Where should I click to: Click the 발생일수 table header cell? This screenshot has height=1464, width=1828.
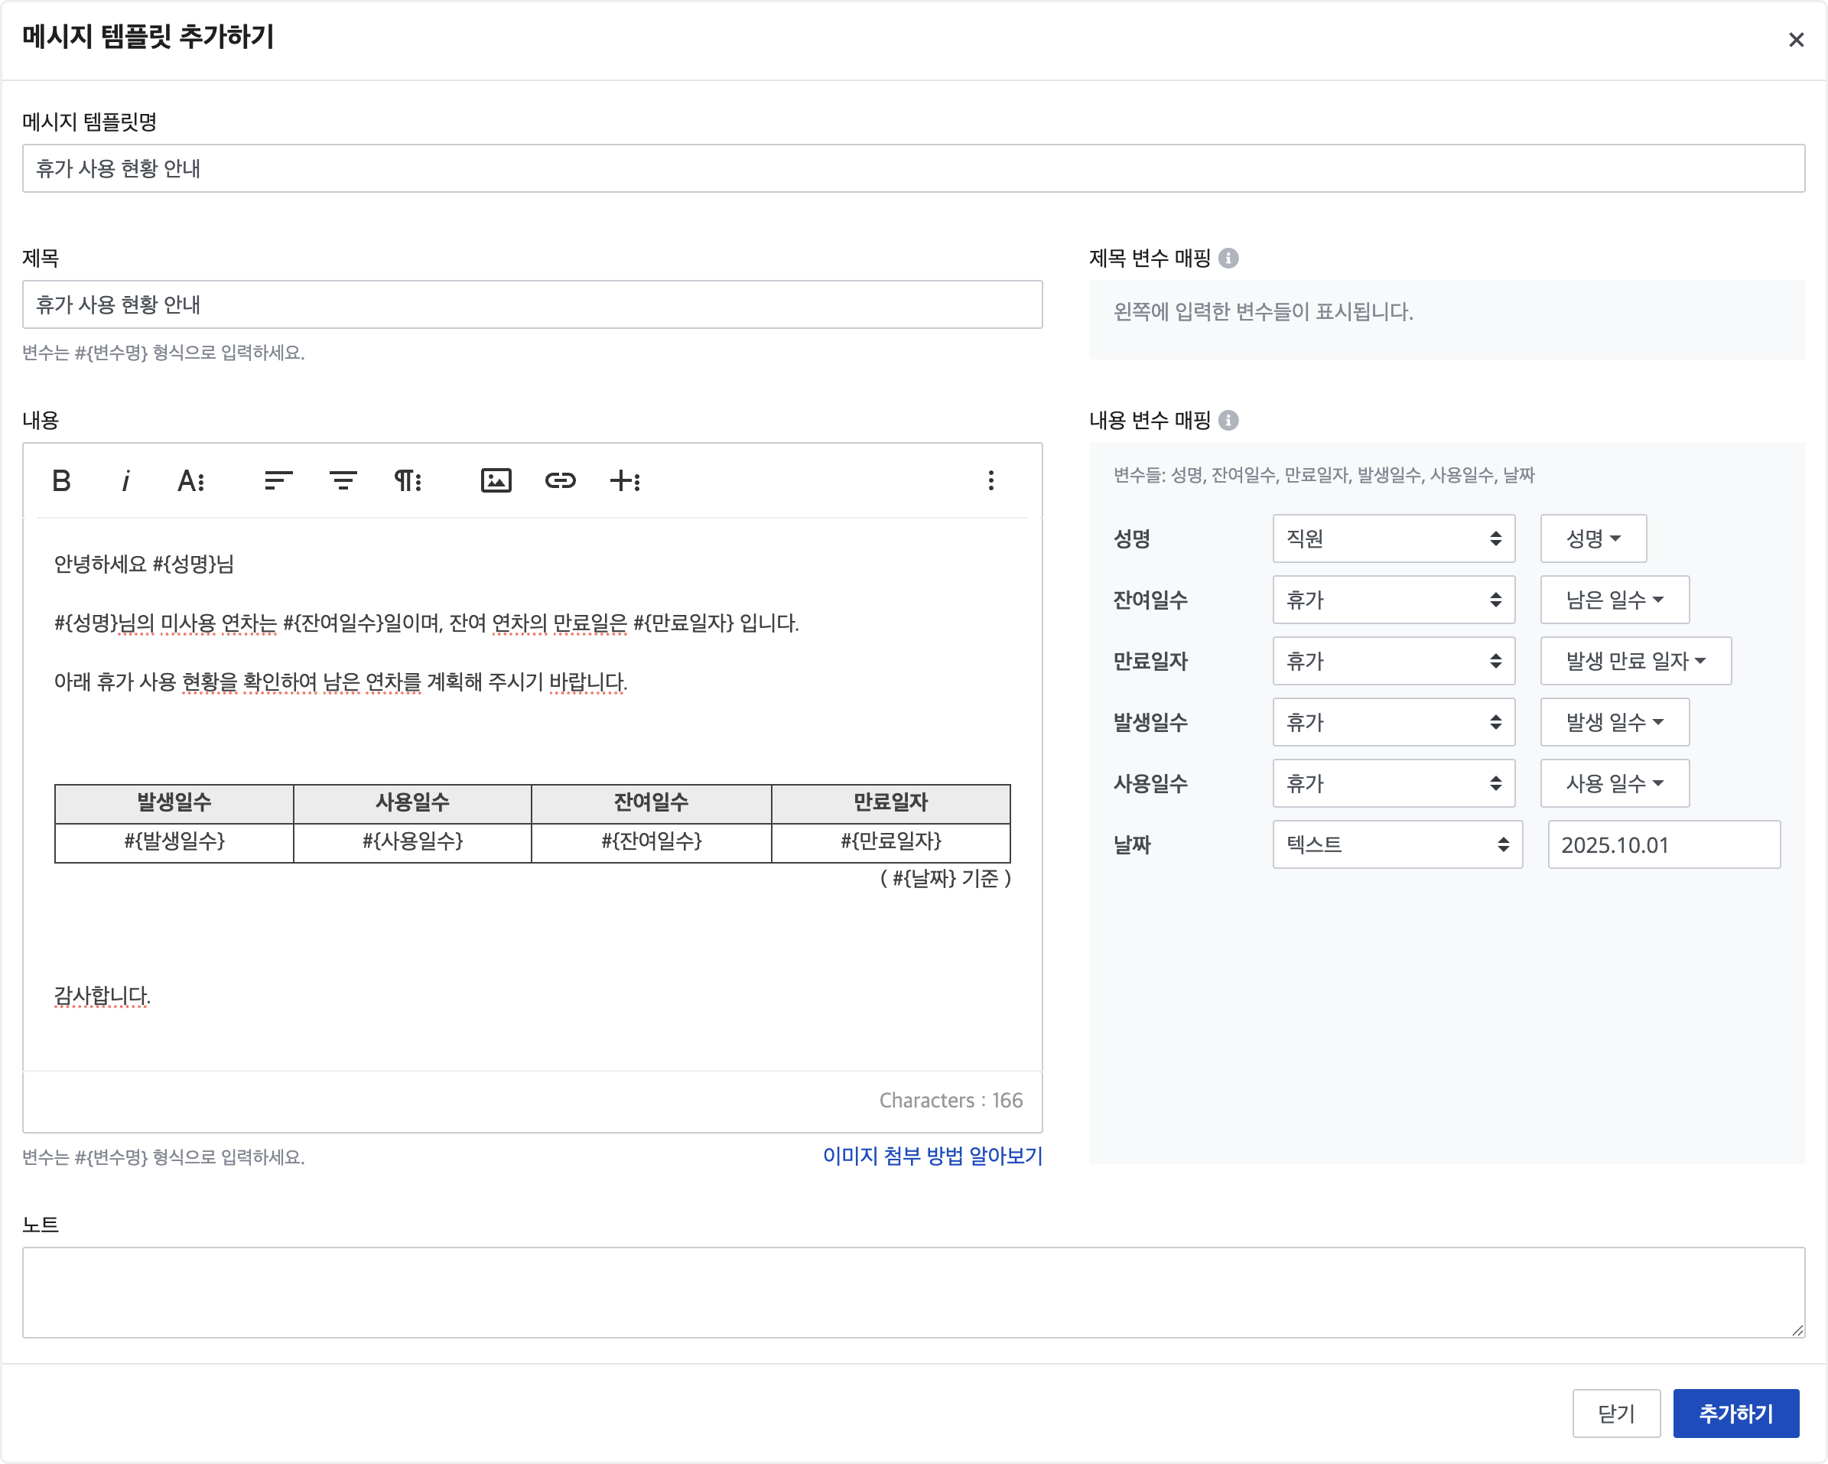[174, 803]
